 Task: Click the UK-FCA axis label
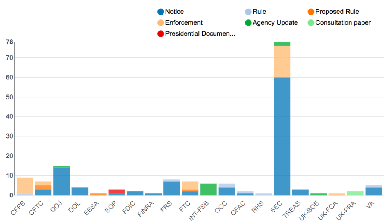coord(327,211)
